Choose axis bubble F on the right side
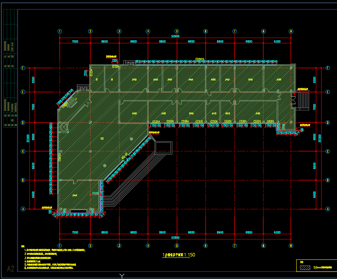The image size is (337, 279). [x=328, y=68]
